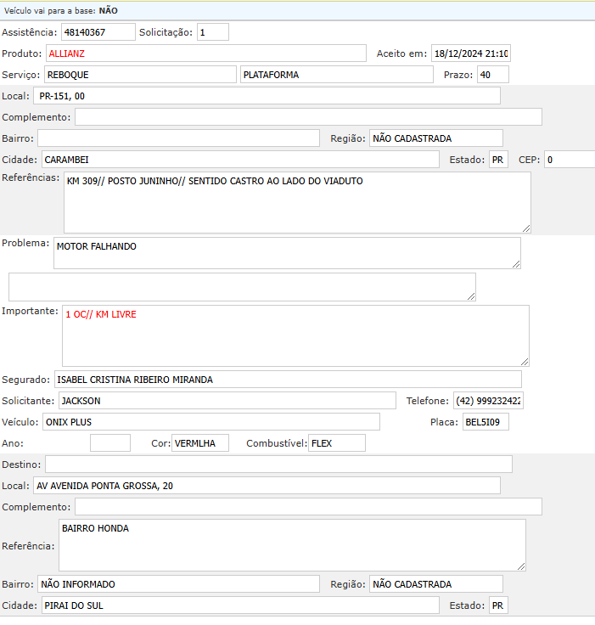
Task: Click destination Local field AV AVENIDA PONTA GROSSA
Action: click(x=267, y=486)
